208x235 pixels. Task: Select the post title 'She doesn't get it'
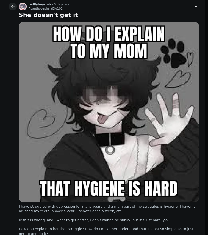coord(48,15)
